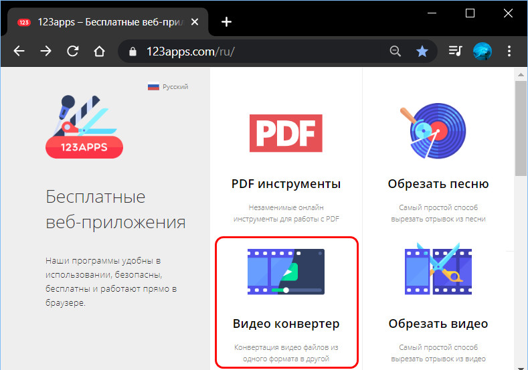This screenshot has width=528, height=370.
Task: Click the scissors video cutter icon
Action: [x=438, y=270]
